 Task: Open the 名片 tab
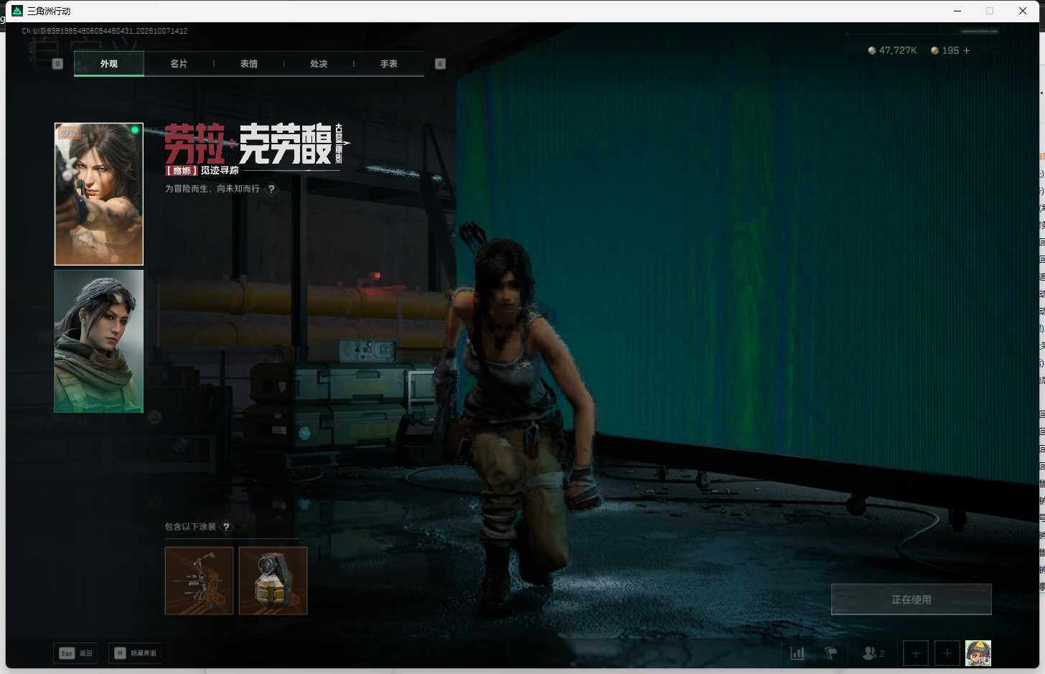point(179,64)
